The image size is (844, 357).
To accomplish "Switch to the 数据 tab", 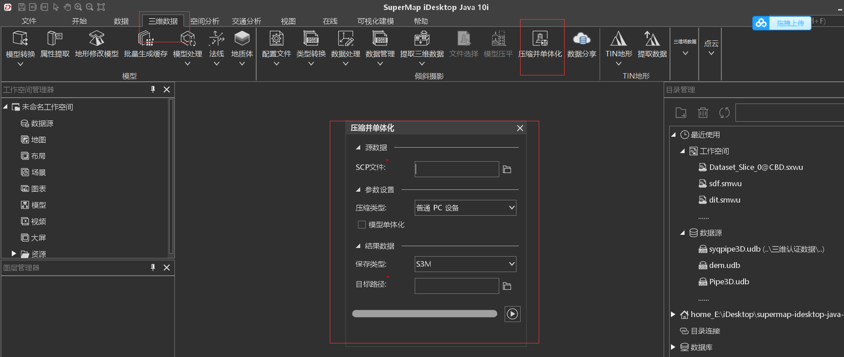I will [x=121, y=21].
